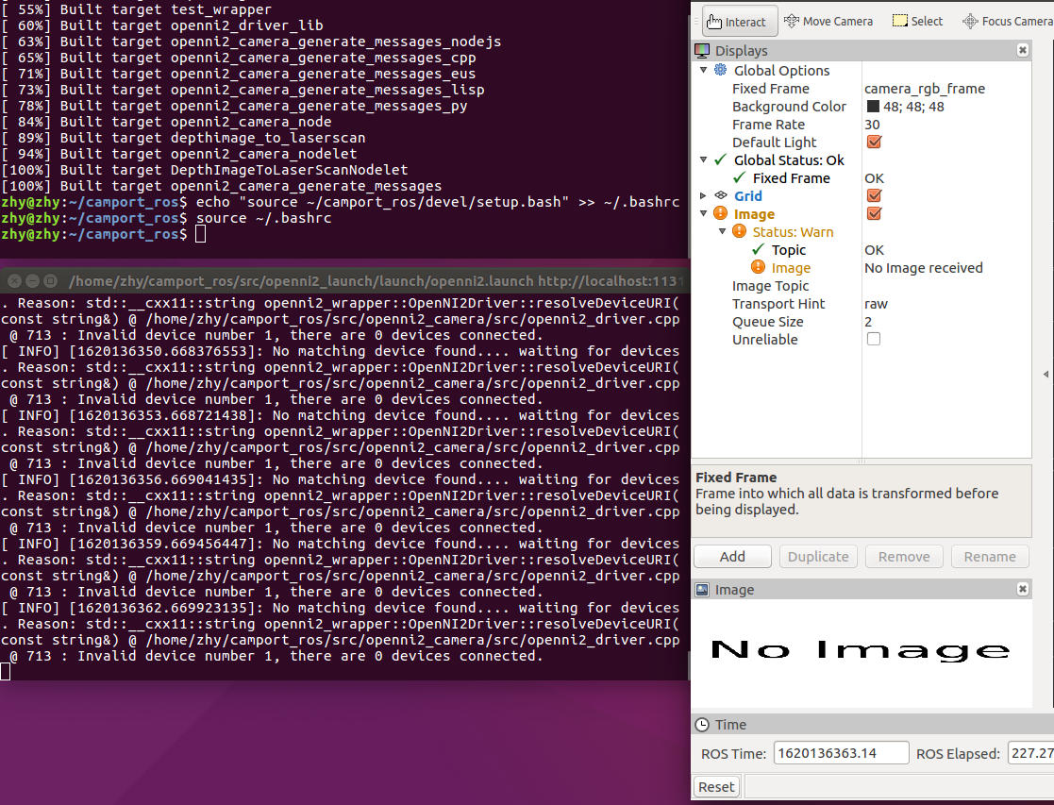Click the Image panel picture icon
Screen dimensions: 1054x805
(702, 590)
